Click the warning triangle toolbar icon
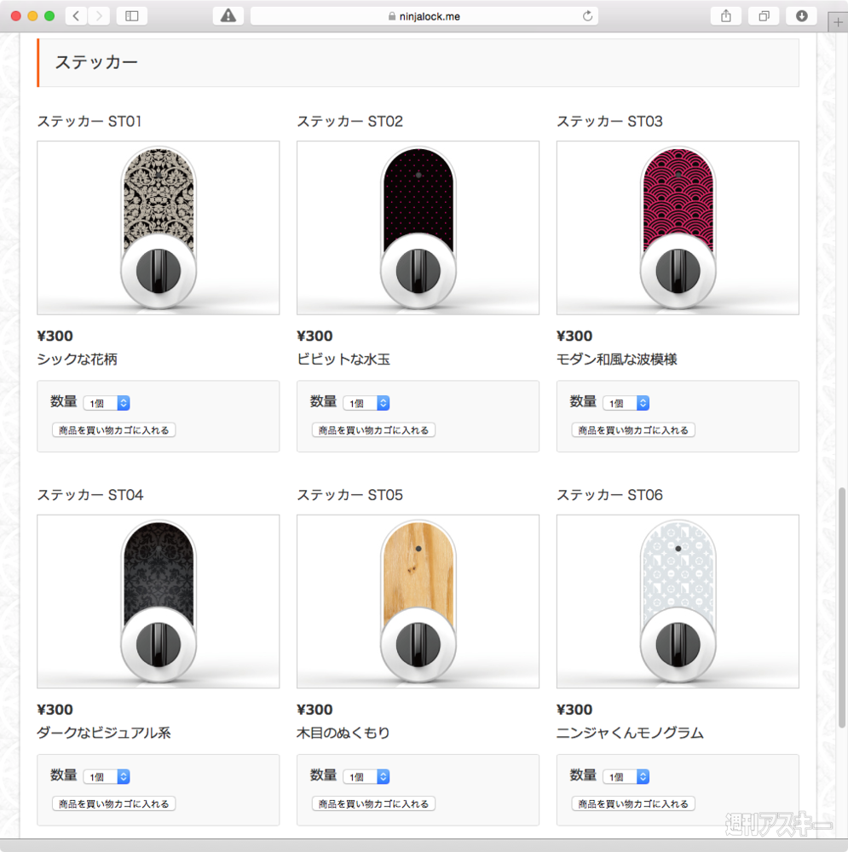The image size is (848, 852). click(x=228, y=15)
